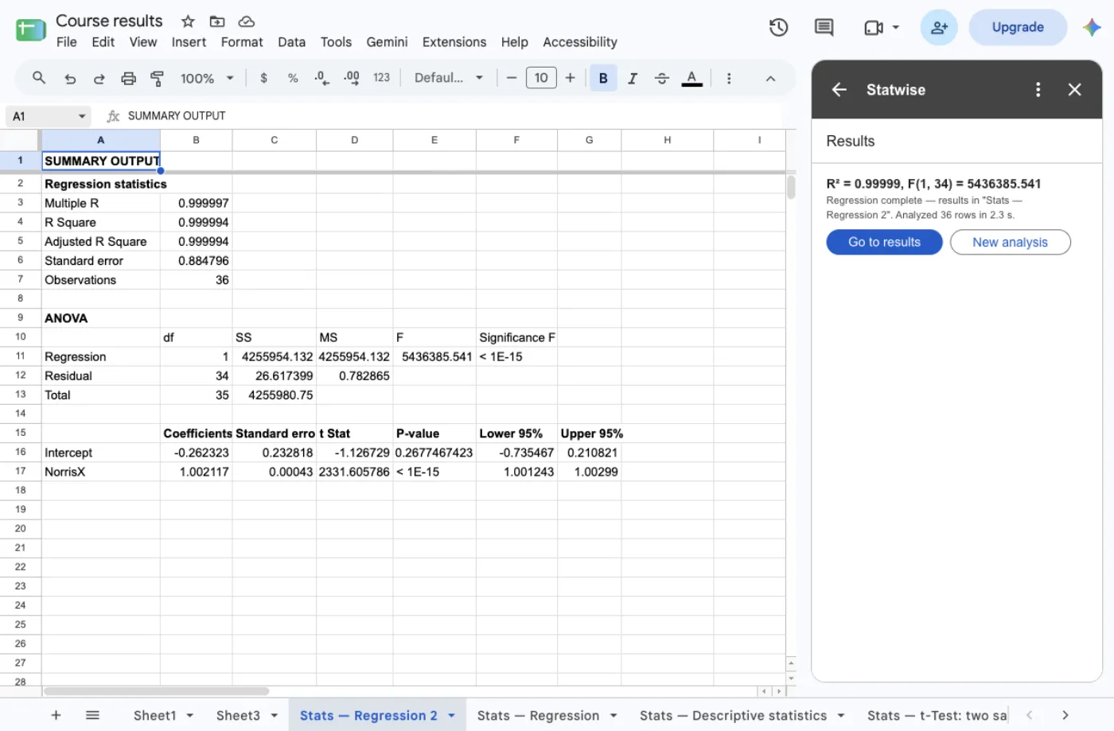Expand the cell name box dropdown

81,116
